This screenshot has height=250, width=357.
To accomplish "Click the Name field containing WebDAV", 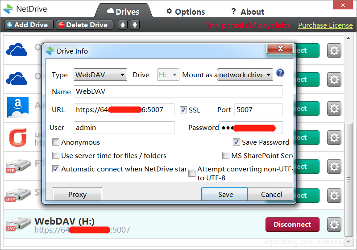I will pos(178,92).
